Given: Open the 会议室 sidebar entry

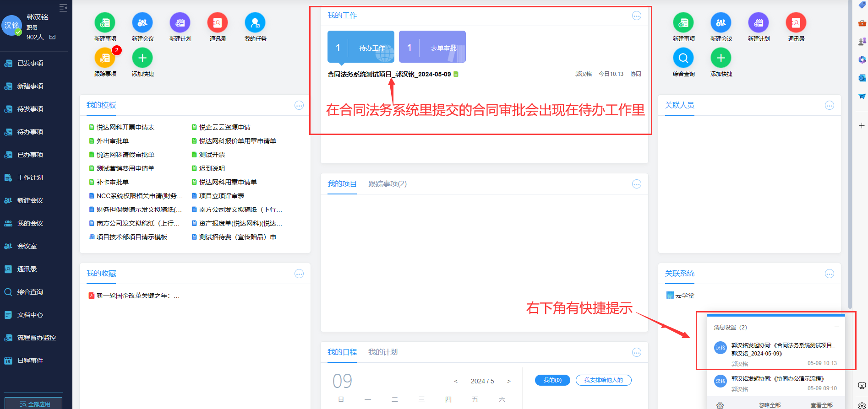Looking at the screenshot, I should (x=27, y=246).
